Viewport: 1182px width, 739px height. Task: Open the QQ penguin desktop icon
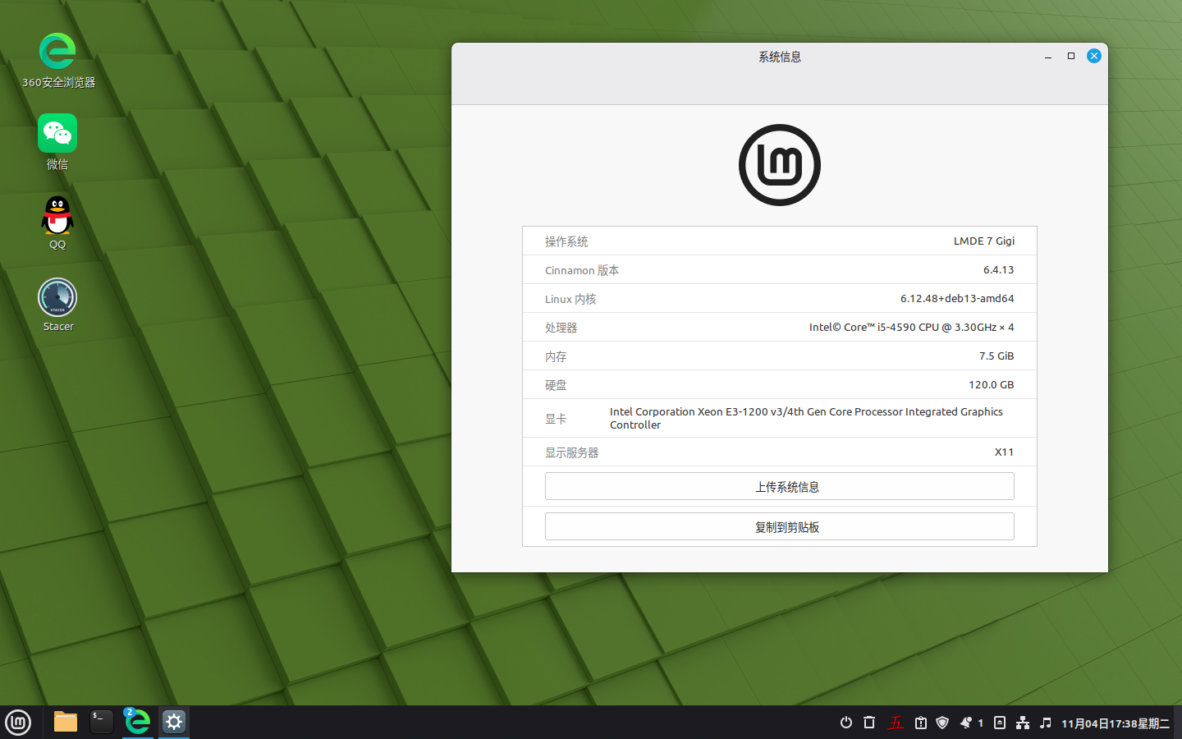click(57, 222)
